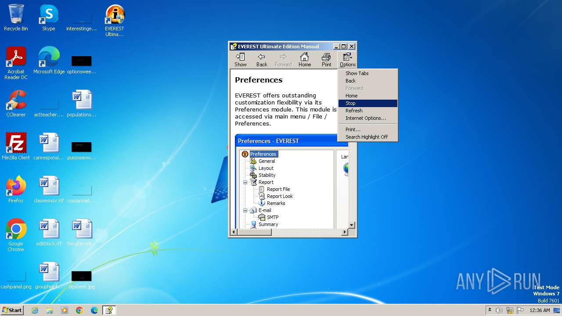Select Stability in the preferences tree
This screenshot has width=562, height=316.
click(267, 175)
